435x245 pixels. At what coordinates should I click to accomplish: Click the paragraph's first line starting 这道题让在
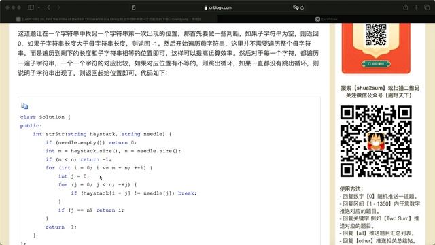click(x=169, y=33)
